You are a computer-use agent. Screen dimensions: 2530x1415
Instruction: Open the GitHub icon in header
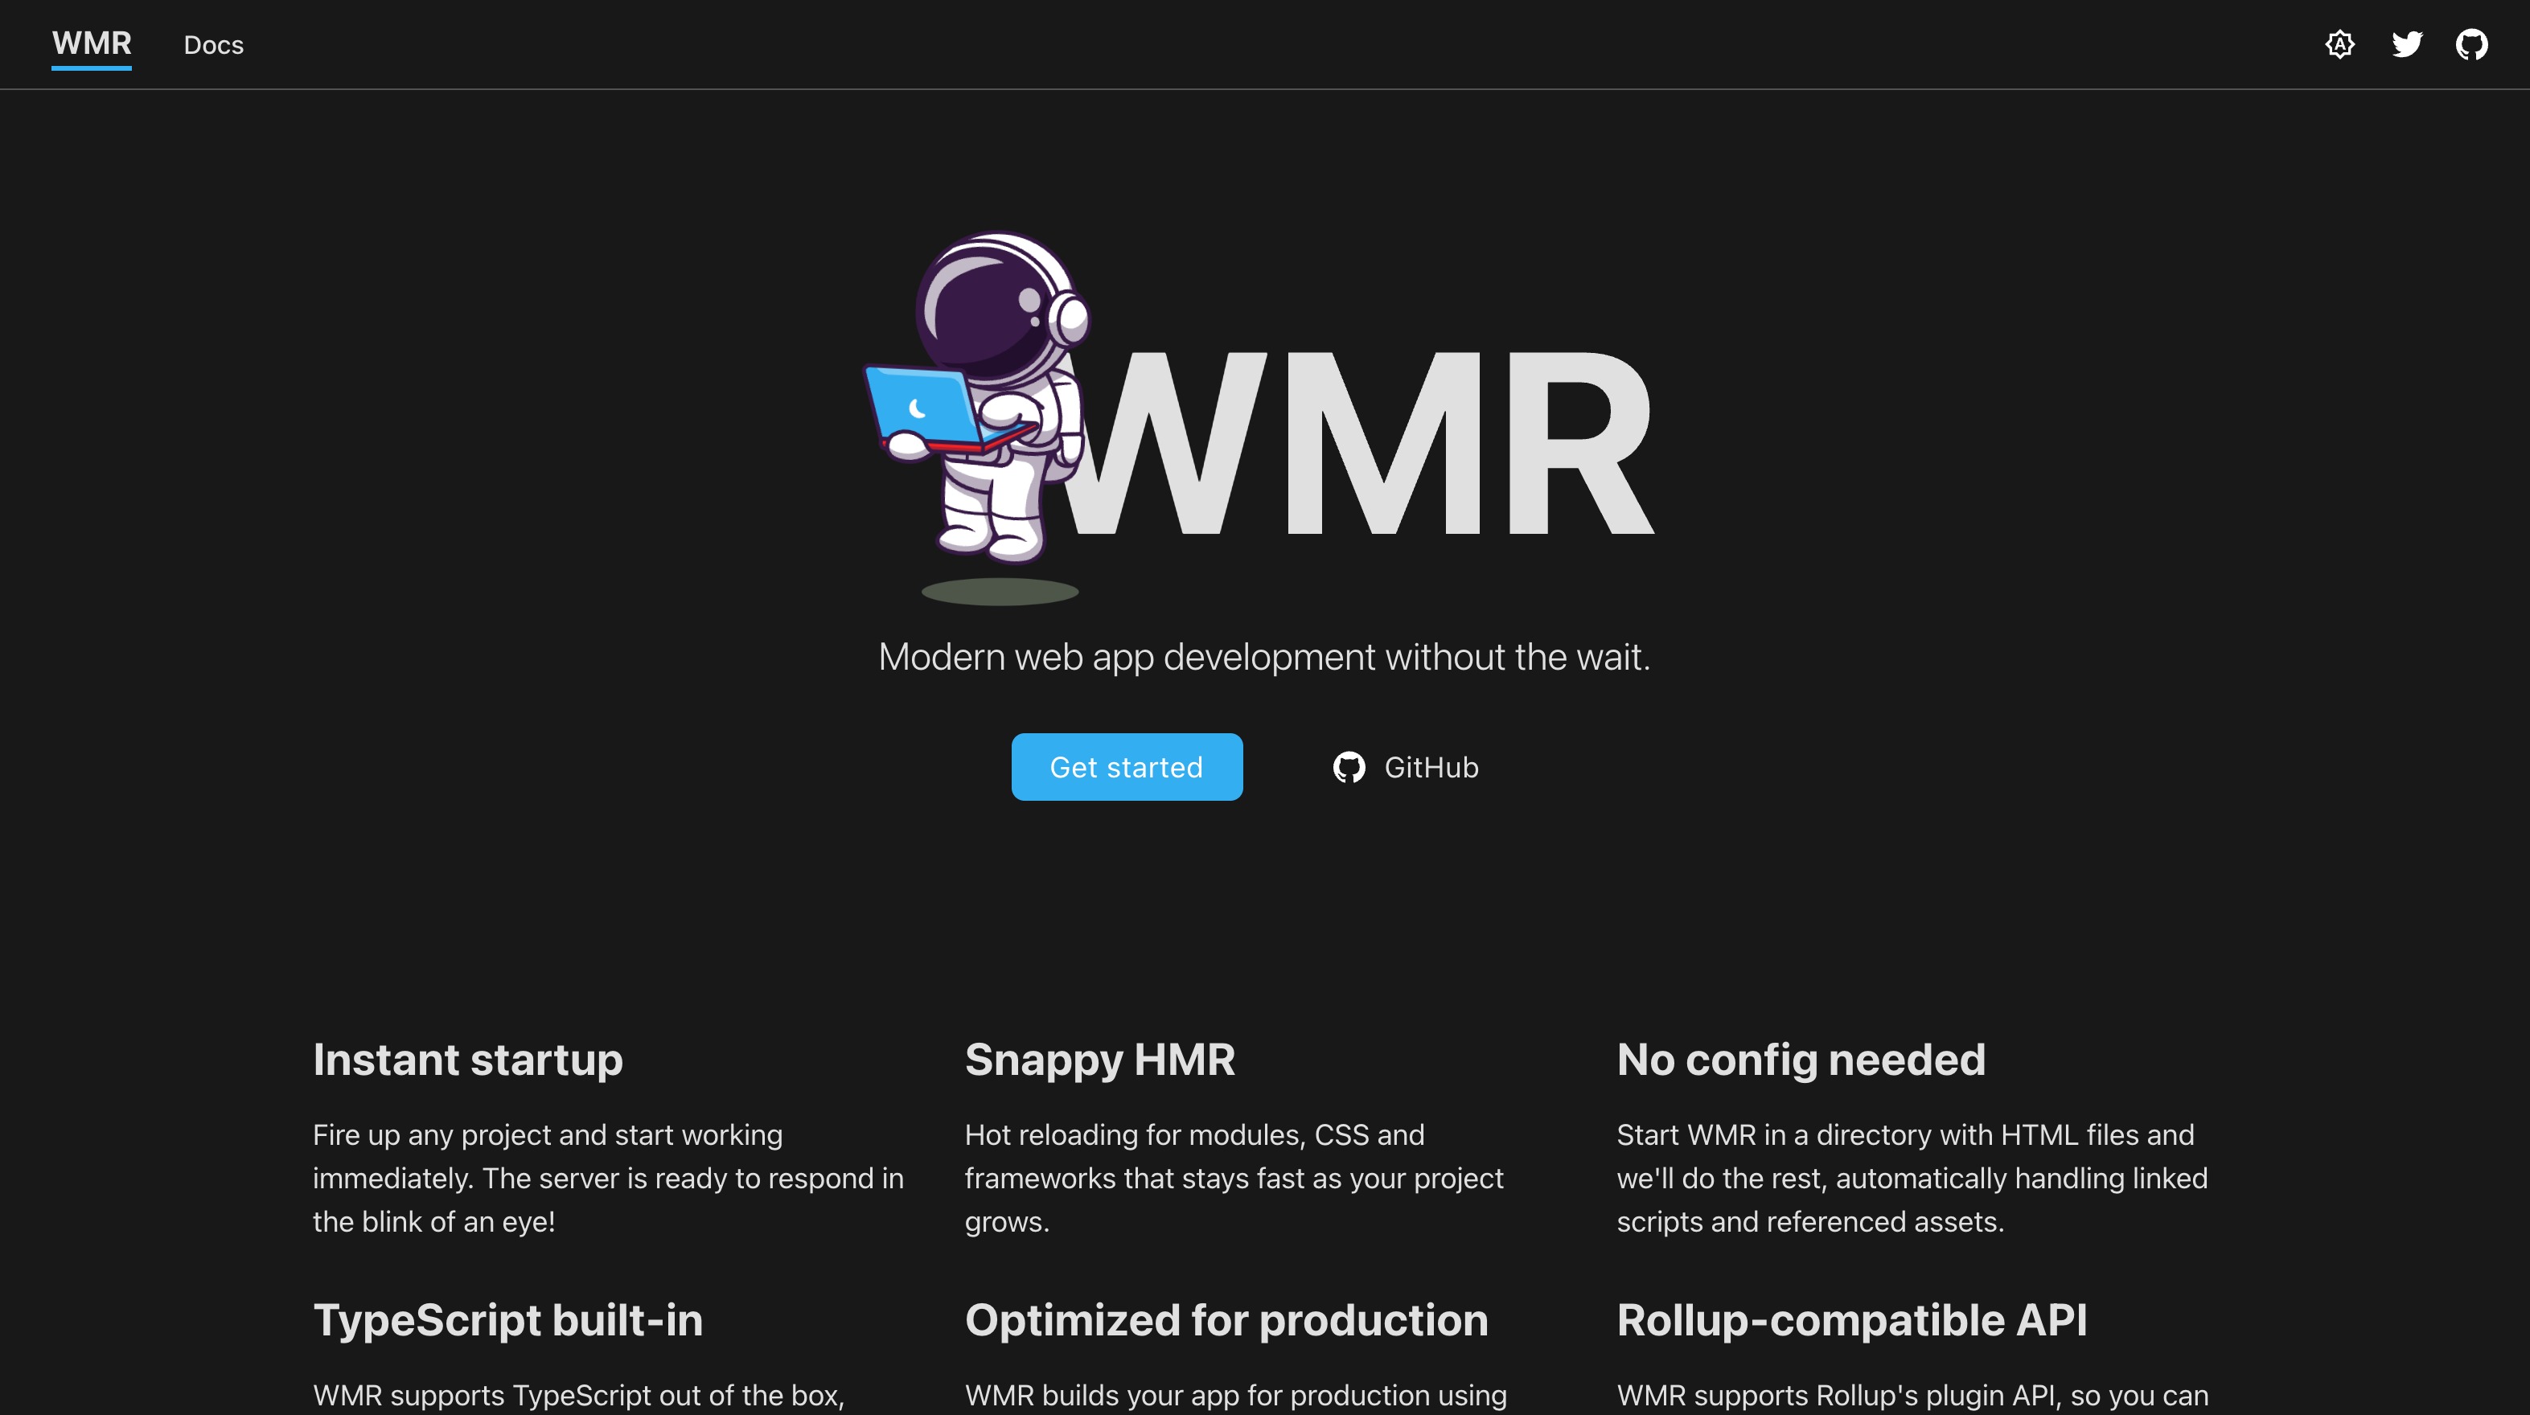tap(2471, 44)
